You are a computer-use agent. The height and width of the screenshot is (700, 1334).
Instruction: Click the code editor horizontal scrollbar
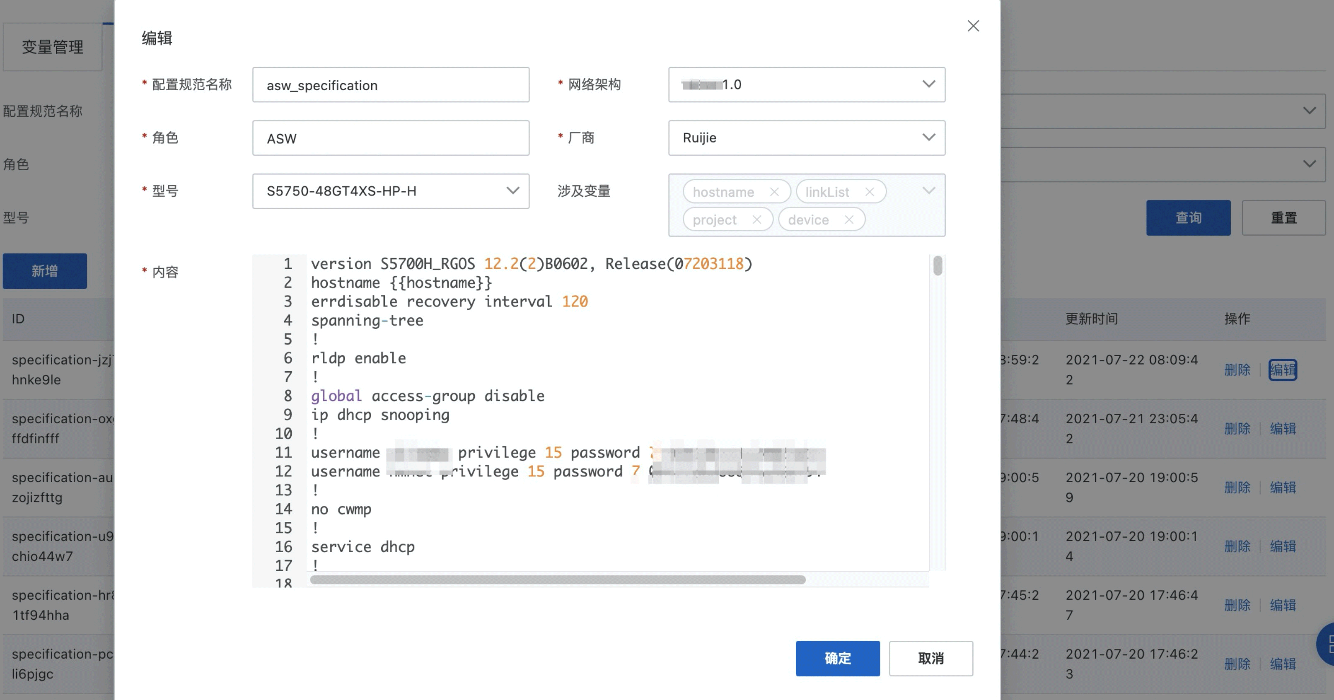pos(557,579)
